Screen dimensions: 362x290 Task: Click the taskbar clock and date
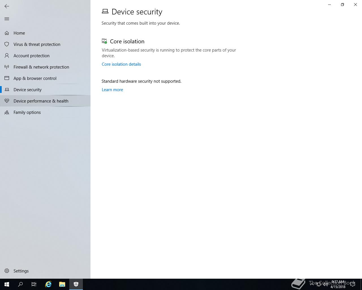[x=338, y=284]
